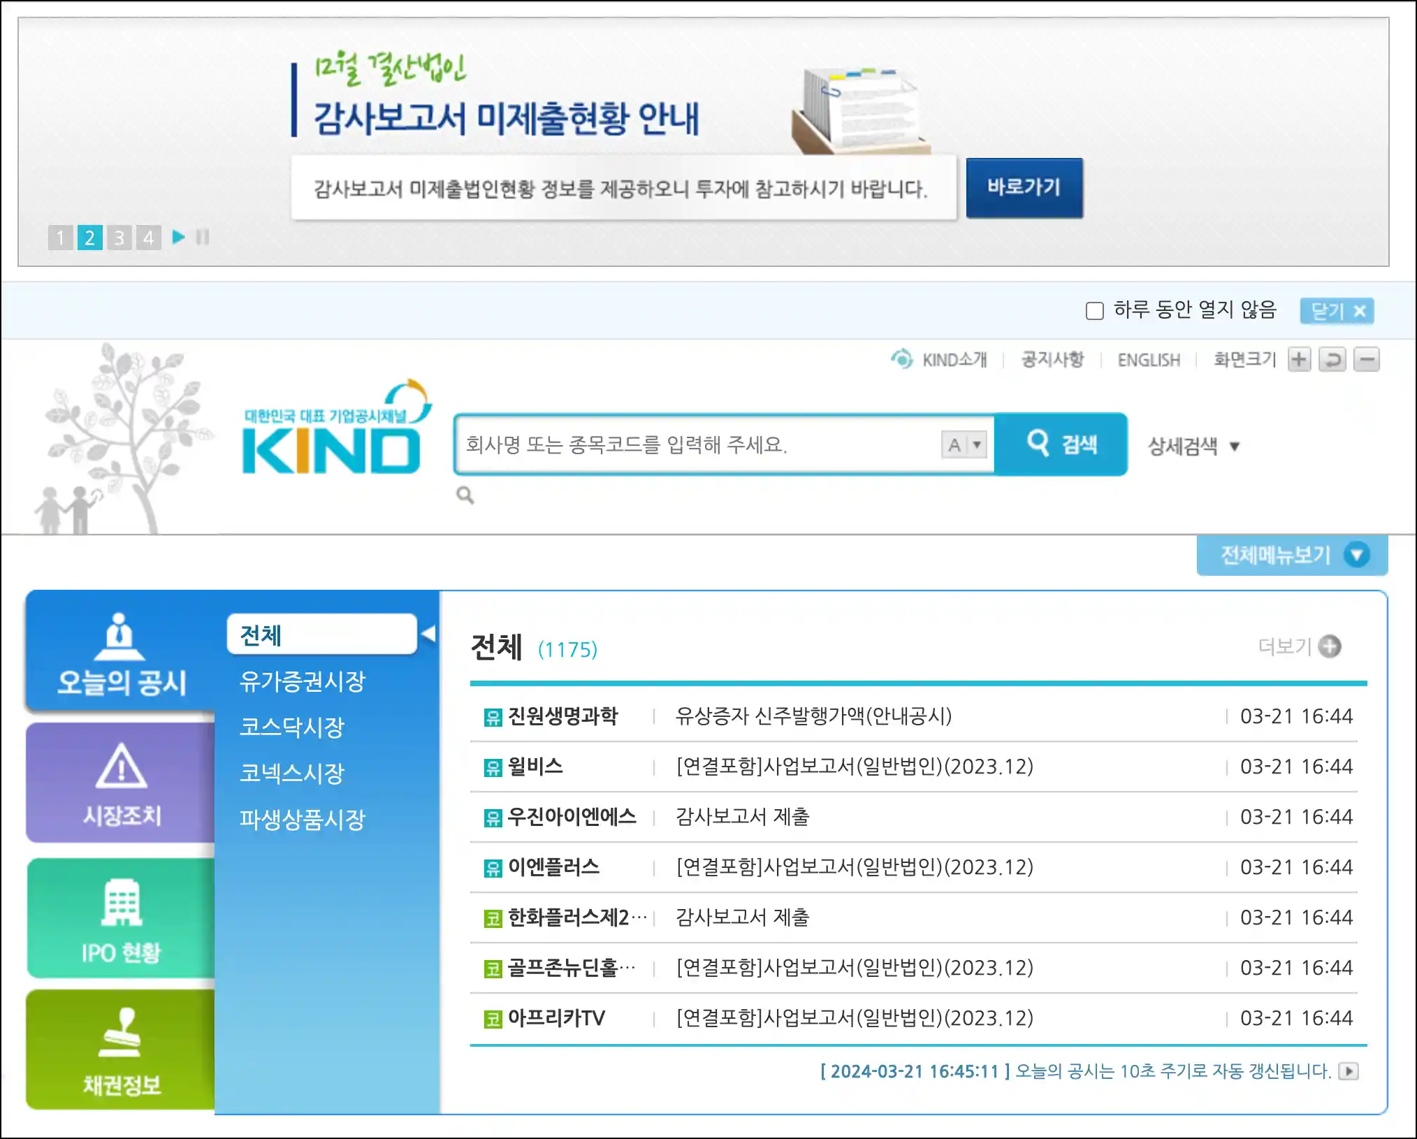This screenshot has width=1417, height=1139.
Task: Click the 전체 (1175) count heading
Action: [x=535, y=647]
